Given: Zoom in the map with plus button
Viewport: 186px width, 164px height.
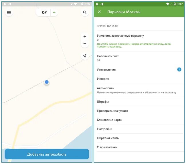Looking at the screenshot, I should click(85, 36).
